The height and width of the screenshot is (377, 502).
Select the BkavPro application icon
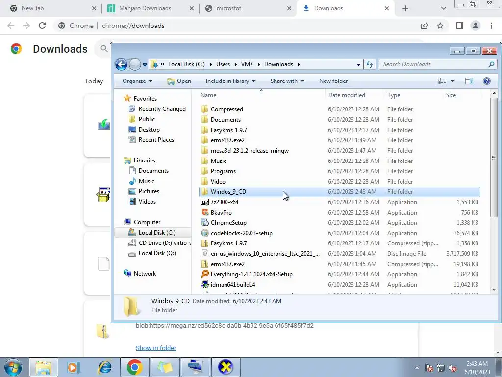pyautogui.click(x=204, y=212)
